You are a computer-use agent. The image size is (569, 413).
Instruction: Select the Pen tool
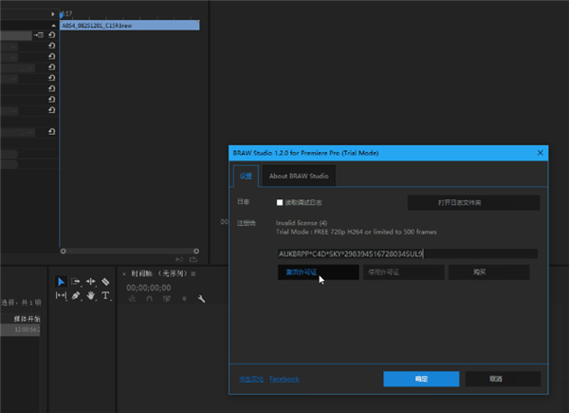(x=76, y=296)
